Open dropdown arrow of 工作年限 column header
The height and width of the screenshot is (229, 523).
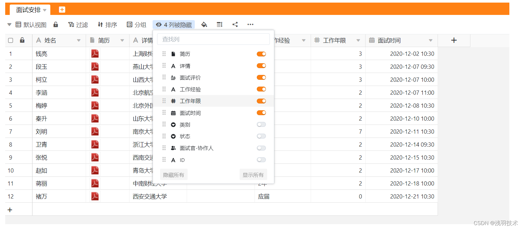[358, 41]
